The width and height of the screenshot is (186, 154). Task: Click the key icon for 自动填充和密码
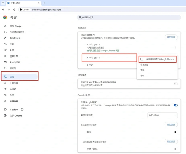tap(5, 32)
